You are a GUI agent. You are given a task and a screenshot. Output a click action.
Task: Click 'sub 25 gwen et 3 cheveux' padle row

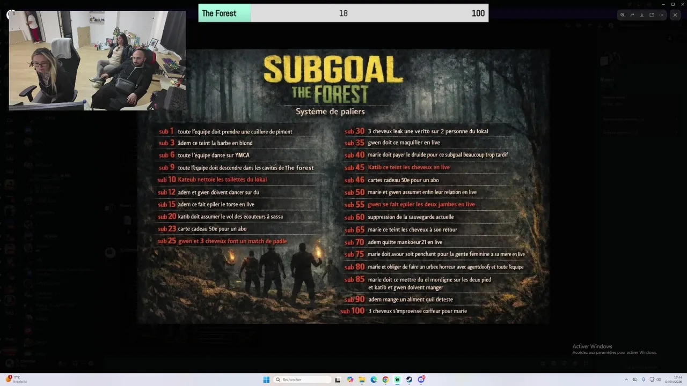pos(222,241)
